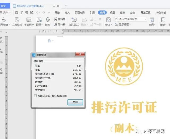Switch to the 视图 ribbon tab
The width and height of the screenshot is (170, 139).
(x=112, y=12)
